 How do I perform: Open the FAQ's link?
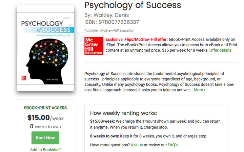172,145
